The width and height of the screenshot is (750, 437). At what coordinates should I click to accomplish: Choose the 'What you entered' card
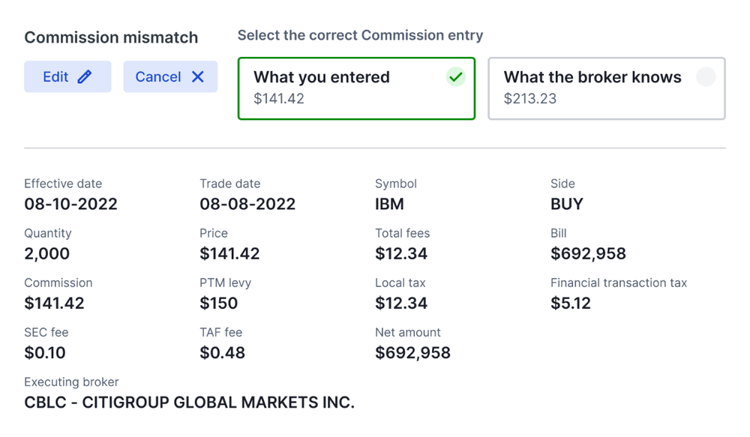(356, 88)
